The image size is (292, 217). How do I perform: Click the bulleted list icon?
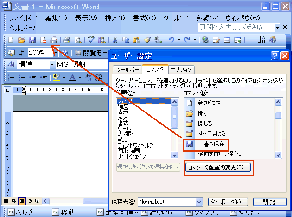[22, 77]
